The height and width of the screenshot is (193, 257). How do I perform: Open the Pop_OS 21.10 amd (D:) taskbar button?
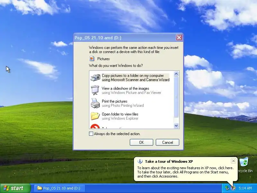pos(60,188)
